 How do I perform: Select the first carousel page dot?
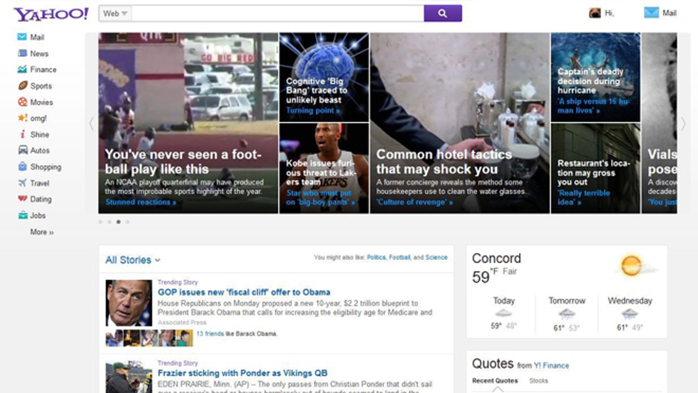point(100,222)
